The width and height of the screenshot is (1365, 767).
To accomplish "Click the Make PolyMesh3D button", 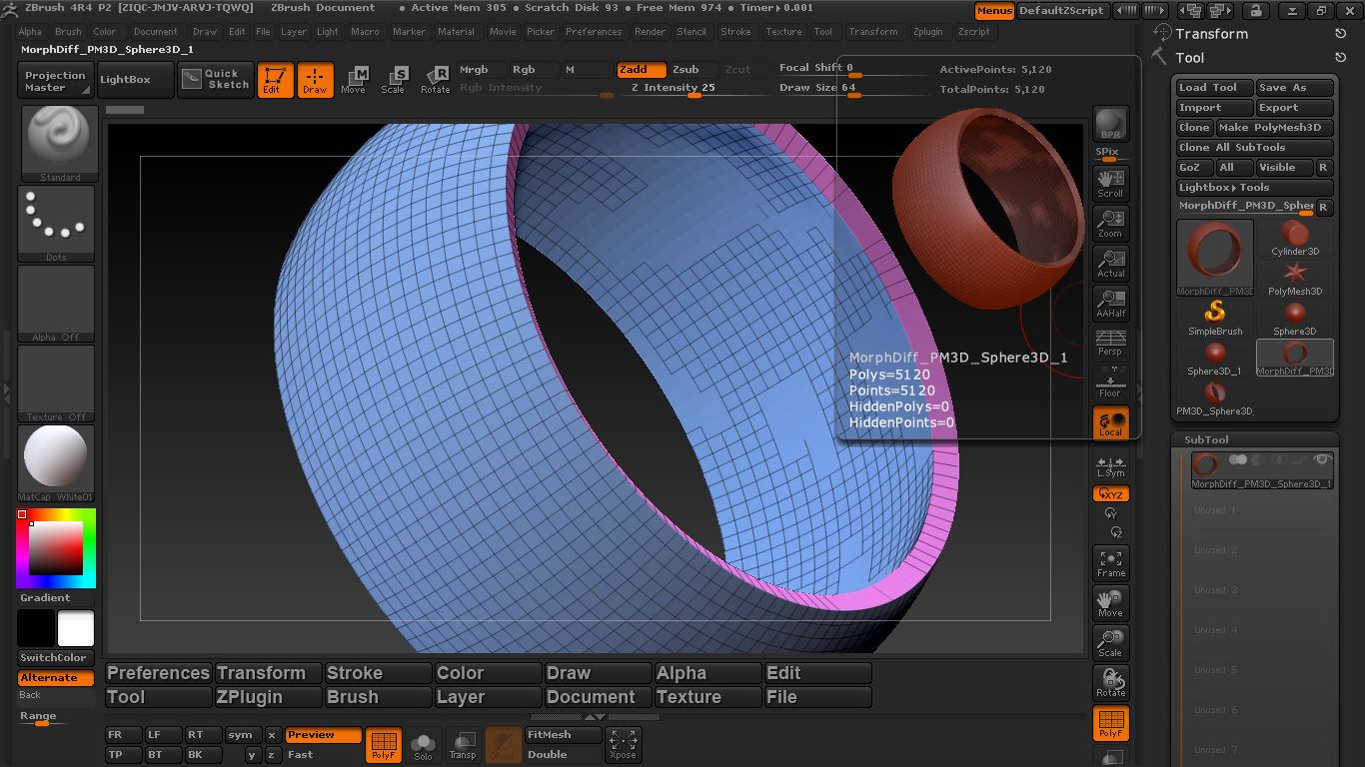I will pos(1274,128).
